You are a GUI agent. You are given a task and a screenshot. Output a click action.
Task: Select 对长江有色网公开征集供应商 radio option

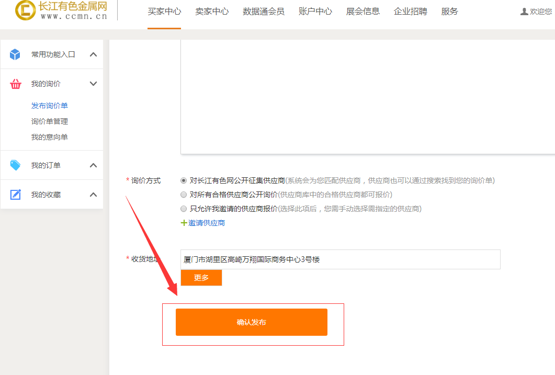(184, 180)
